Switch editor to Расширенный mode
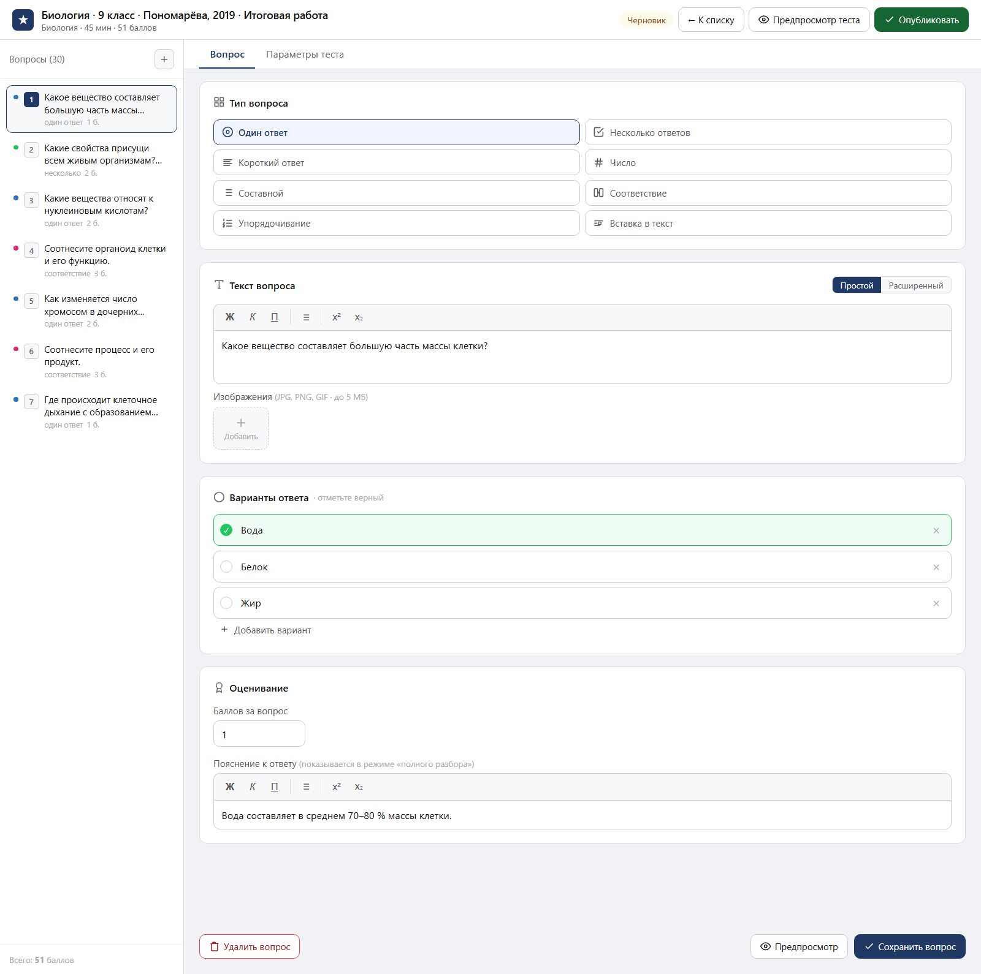 [x=915, y=285]
